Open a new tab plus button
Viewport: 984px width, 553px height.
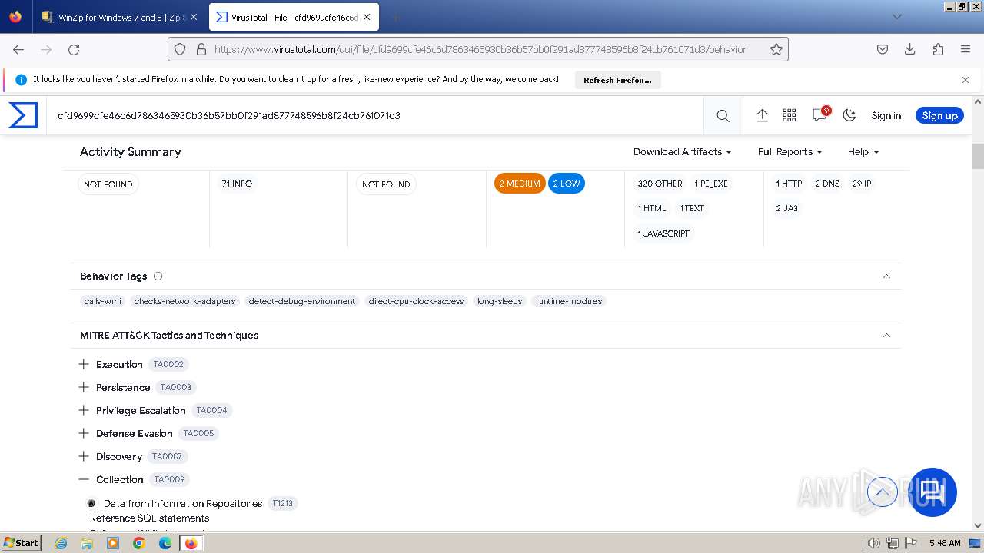click(395, 17)
